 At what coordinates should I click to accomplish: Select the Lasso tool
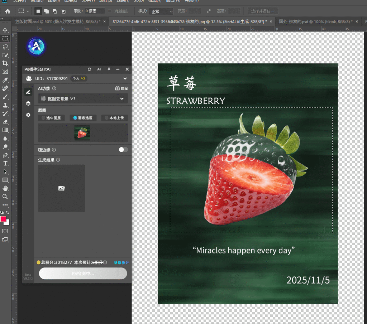(x=5, y=47)
